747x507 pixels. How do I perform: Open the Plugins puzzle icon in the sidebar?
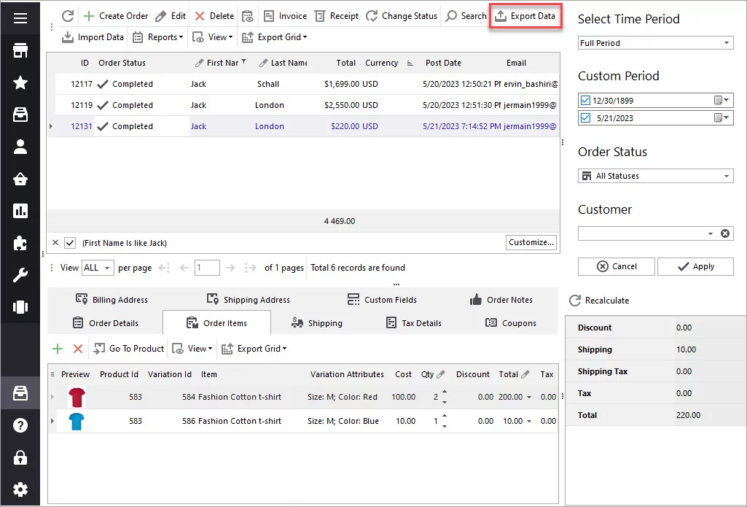click(20, 244)
